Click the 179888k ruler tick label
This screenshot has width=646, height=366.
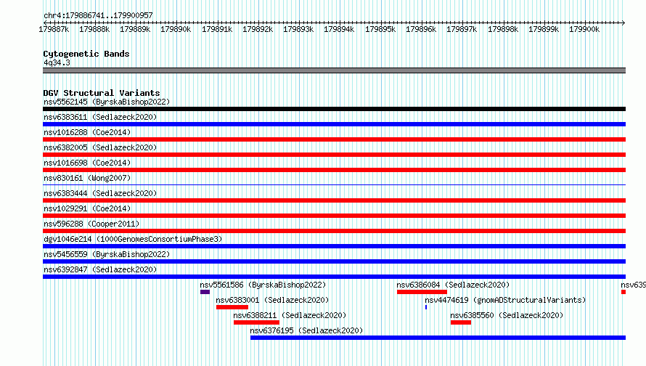94,29
